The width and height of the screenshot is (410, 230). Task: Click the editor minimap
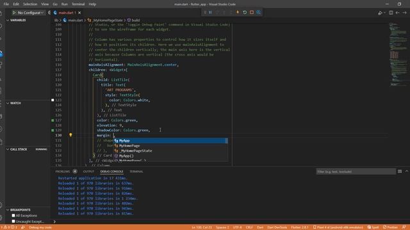[x=398, y=55]
